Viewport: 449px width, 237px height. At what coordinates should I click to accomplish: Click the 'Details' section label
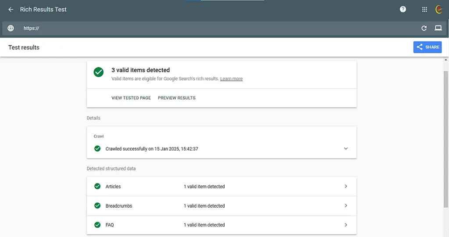[93, 118]
